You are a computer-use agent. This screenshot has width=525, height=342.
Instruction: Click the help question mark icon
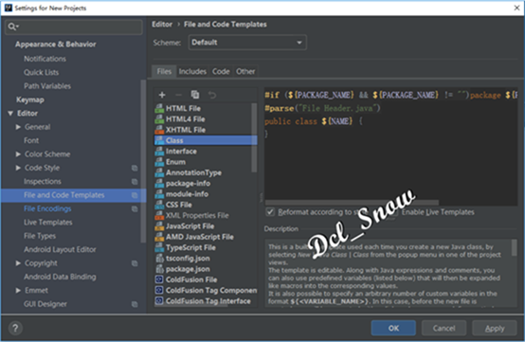[15, 329]
